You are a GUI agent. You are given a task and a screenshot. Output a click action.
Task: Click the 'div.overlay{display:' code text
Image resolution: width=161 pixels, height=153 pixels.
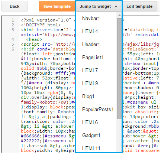(x=47, y=97)
